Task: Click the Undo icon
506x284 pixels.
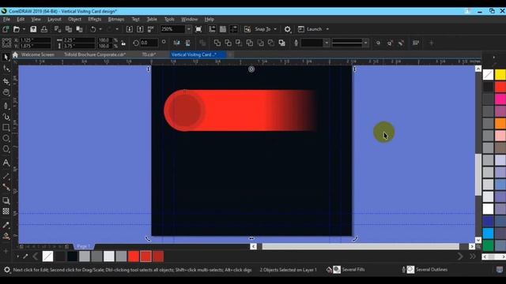Action: pos(93,29)
